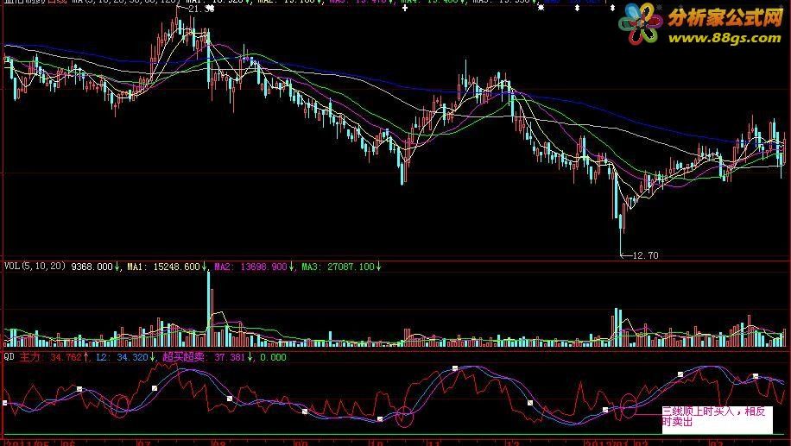Click the VOL(5,10,20) indicator label

pyautogui.click(x=35, y=266)
